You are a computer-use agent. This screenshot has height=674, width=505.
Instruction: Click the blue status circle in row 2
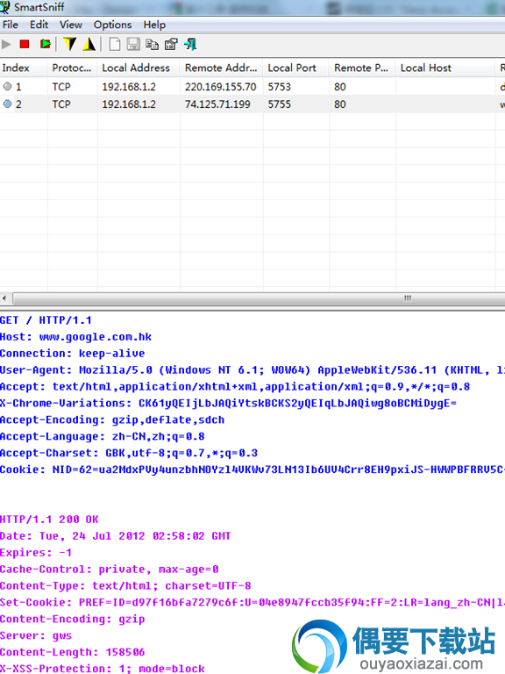[x=7, y=104]
